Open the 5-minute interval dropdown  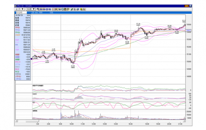tap(31, 9)
